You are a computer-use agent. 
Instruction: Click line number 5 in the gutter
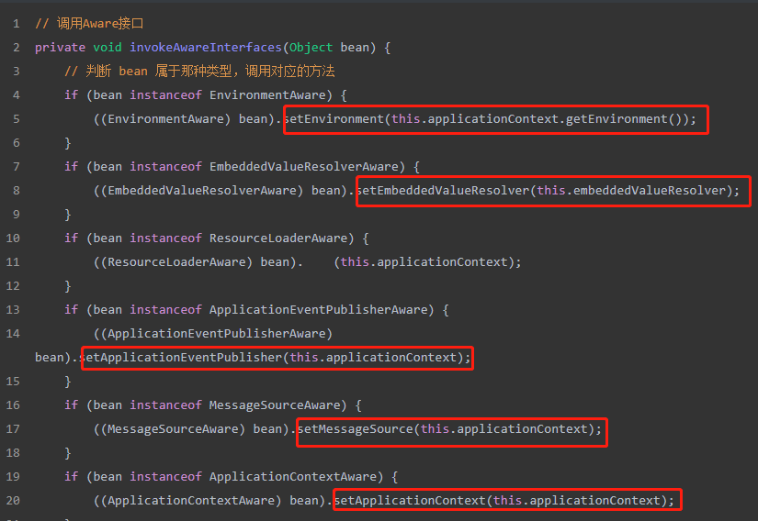click(x=16, y=119)
